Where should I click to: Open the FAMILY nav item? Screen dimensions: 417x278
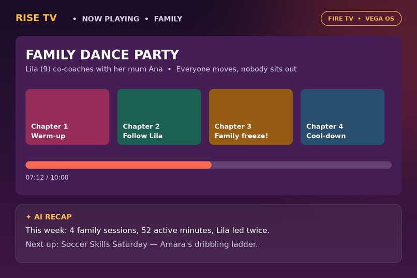coord(168,19)
